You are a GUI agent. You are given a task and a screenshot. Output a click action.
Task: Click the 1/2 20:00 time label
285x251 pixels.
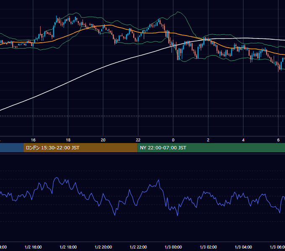[103, 247]
